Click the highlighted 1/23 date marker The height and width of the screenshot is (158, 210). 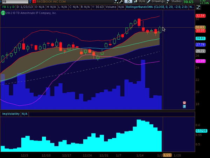(167, 156)
